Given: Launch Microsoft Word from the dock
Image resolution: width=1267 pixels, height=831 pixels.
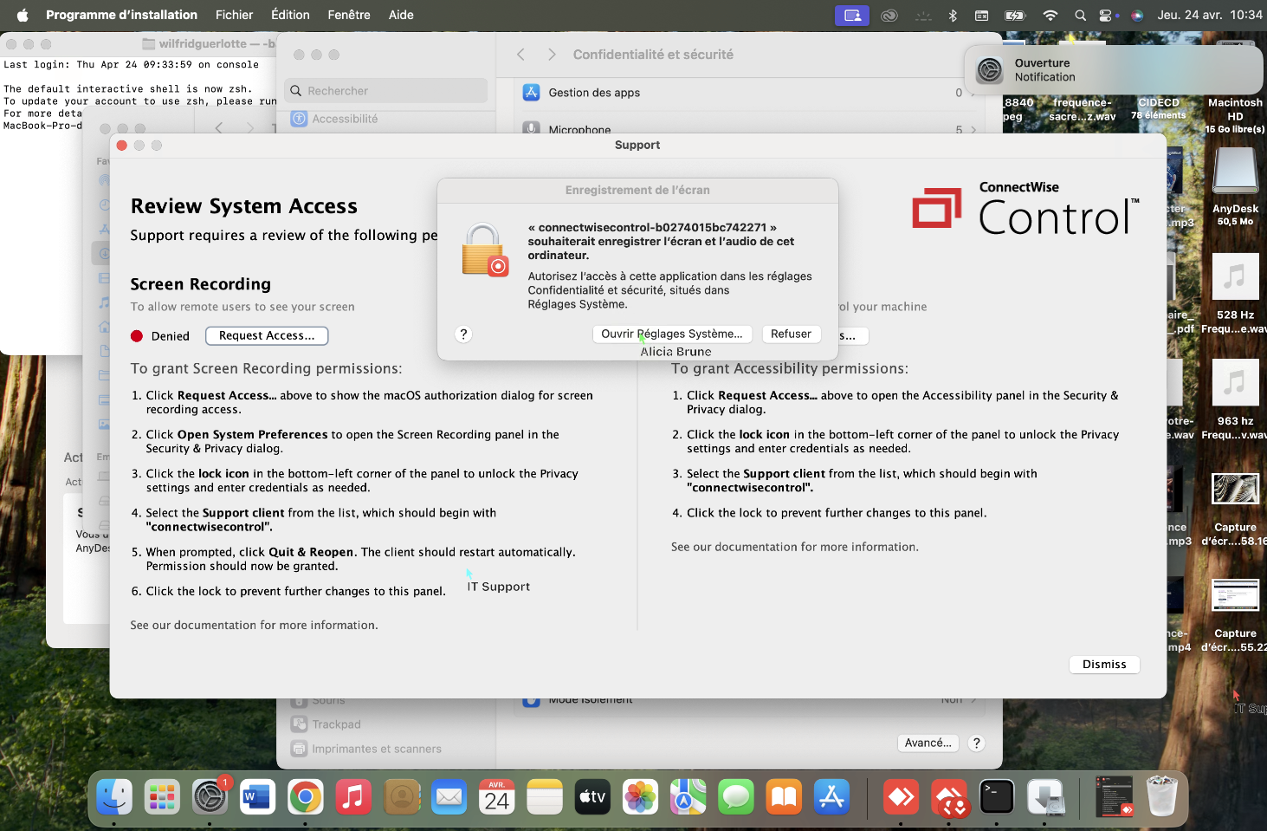Looking at the screenshot, I should [257, 797].
